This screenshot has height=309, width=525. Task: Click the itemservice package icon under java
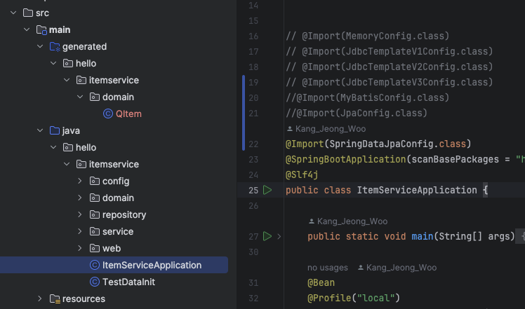81,164
